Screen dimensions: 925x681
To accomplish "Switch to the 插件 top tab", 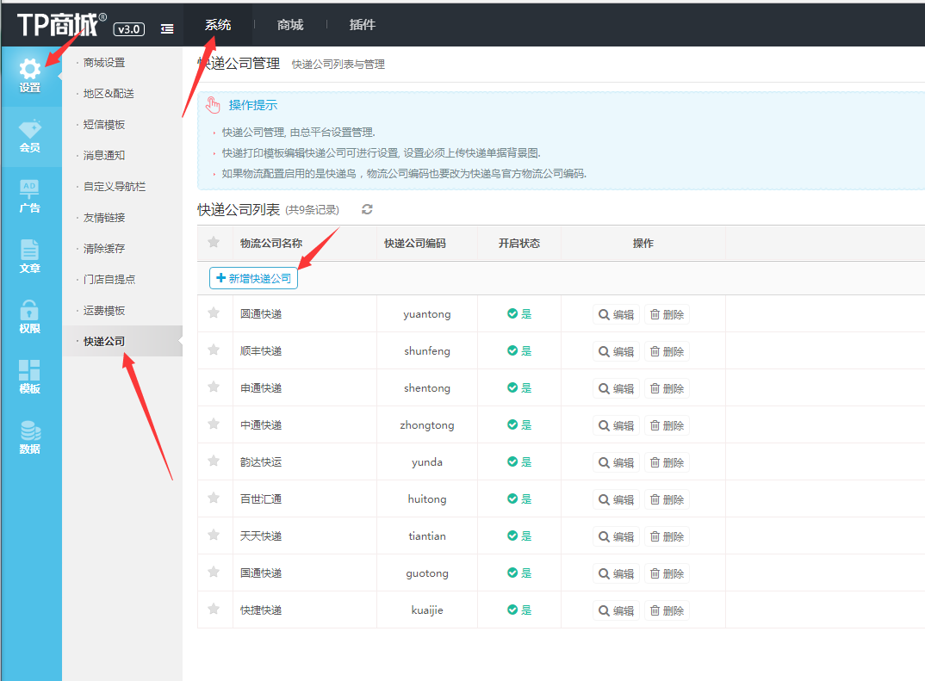I will click(x=363, y=25).
